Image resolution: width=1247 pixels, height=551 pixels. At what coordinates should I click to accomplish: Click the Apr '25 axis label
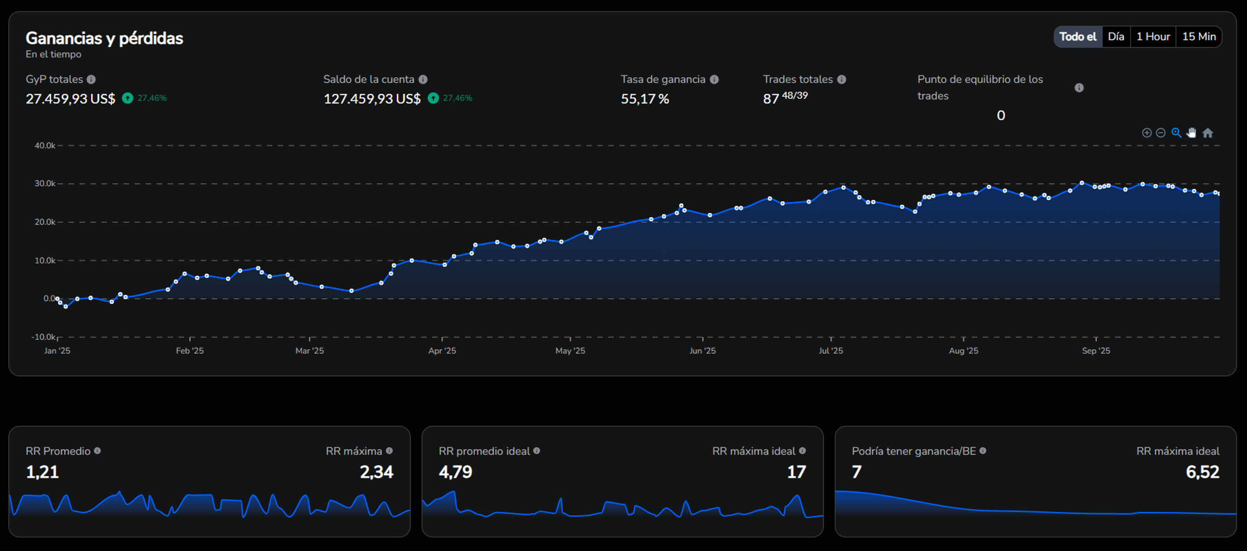[x=442, y=351]
